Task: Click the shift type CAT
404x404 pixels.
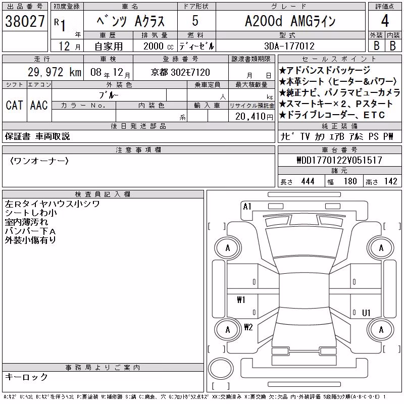Action: 15,105
